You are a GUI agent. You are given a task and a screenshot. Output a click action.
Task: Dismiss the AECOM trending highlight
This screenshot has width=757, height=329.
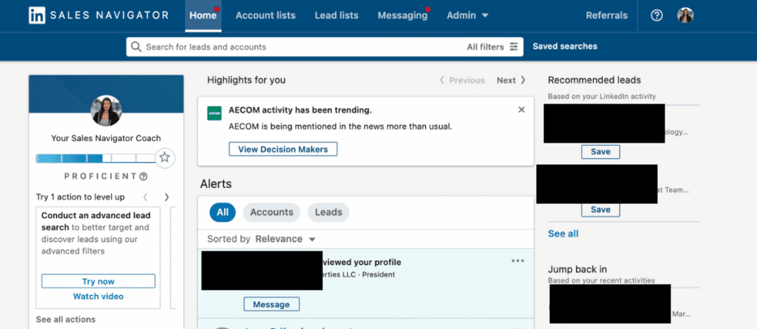click(521, 109)
